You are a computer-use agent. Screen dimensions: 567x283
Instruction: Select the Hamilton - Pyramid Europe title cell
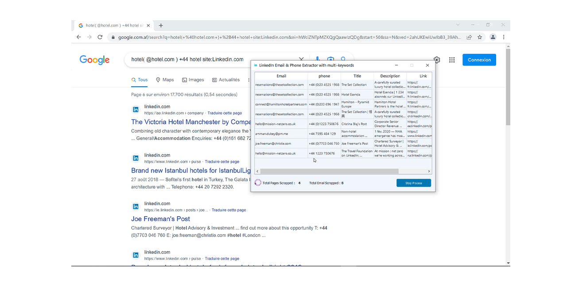357,104
